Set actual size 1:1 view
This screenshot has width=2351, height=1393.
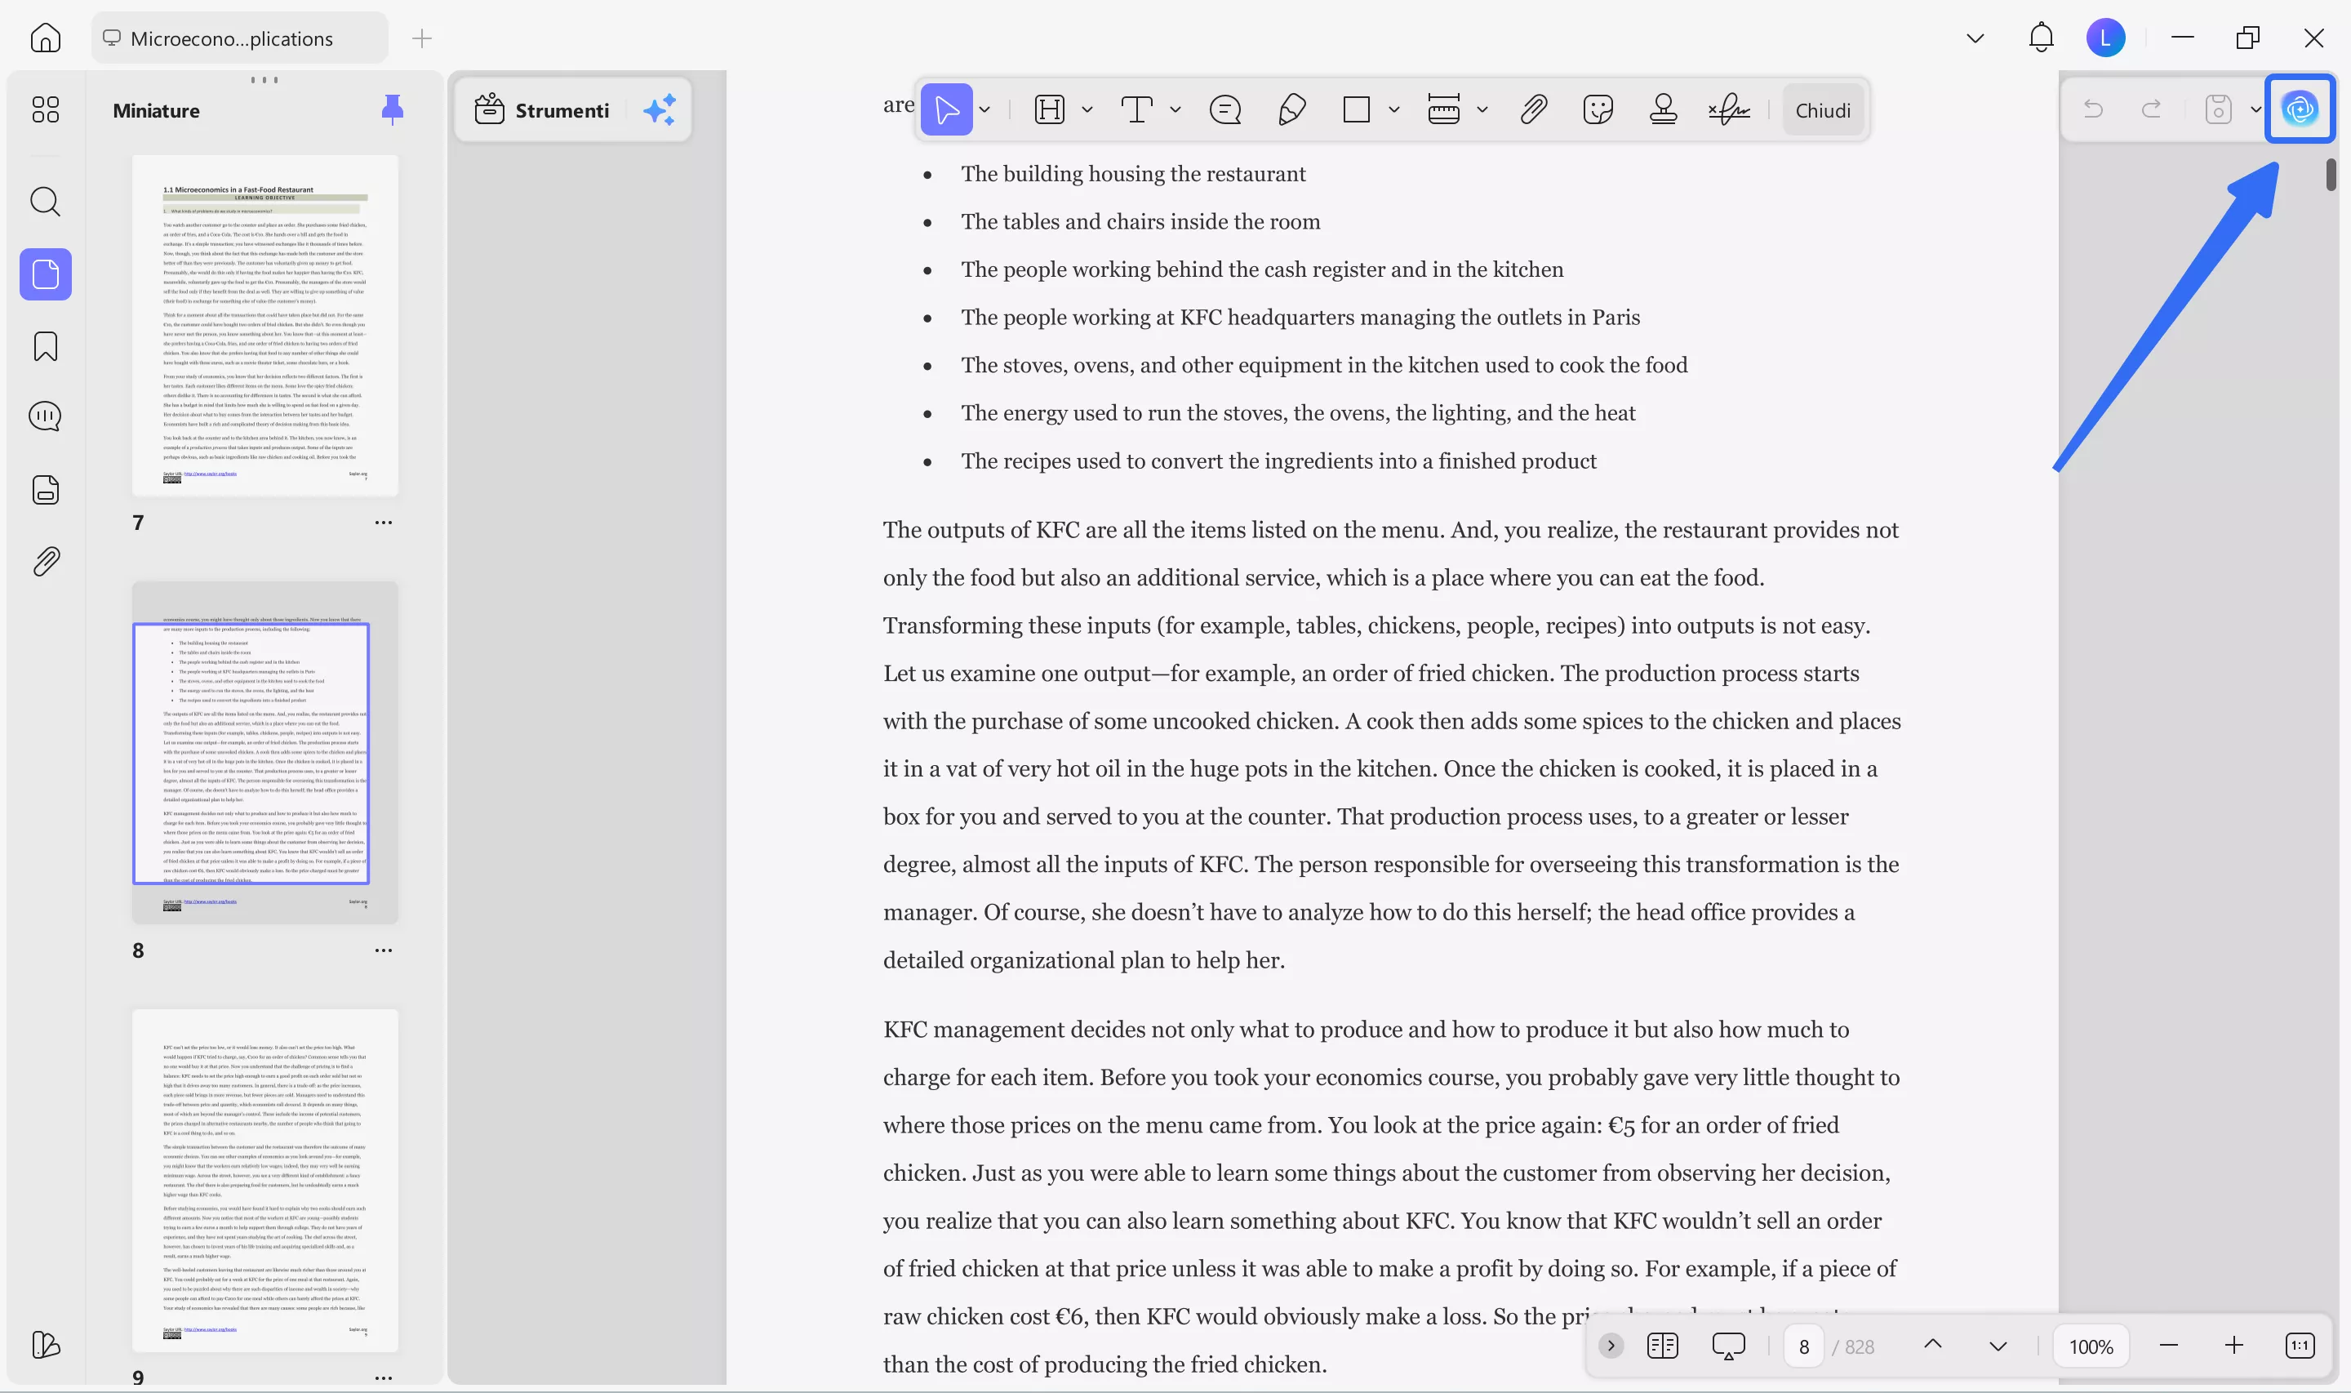(2300, 1346)
